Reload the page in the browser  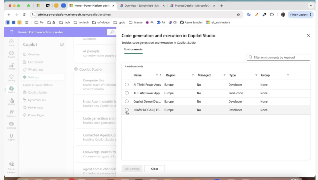[24, 15]
